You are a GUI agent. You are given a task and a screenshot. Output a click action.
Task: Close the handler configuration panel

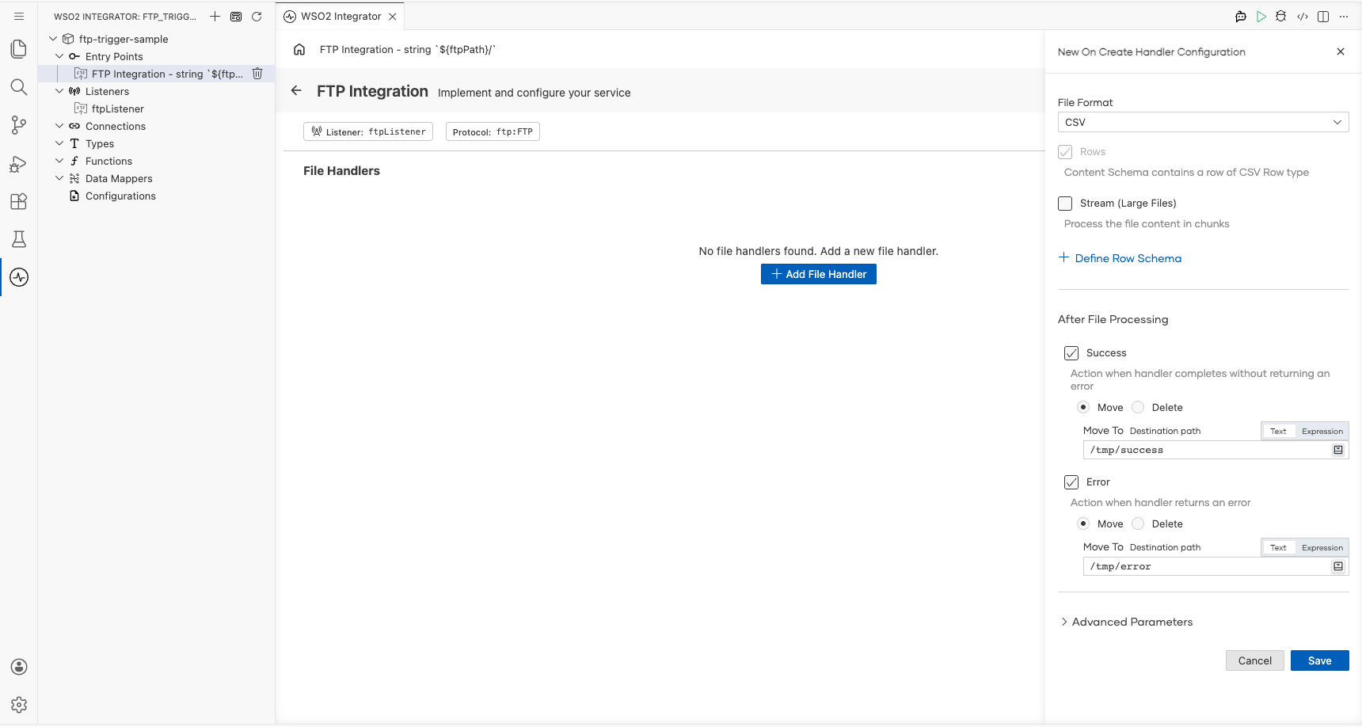[1341, 51]
